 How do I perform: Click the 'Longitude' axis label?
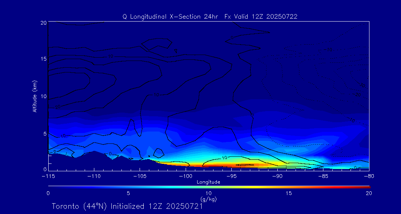208,182
